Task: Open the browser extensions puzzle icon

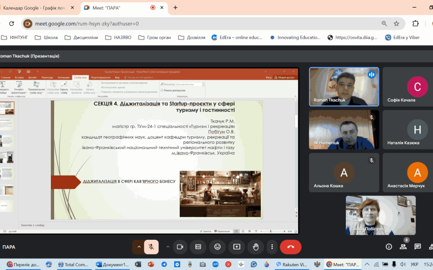Action: [x=415, y=24]
